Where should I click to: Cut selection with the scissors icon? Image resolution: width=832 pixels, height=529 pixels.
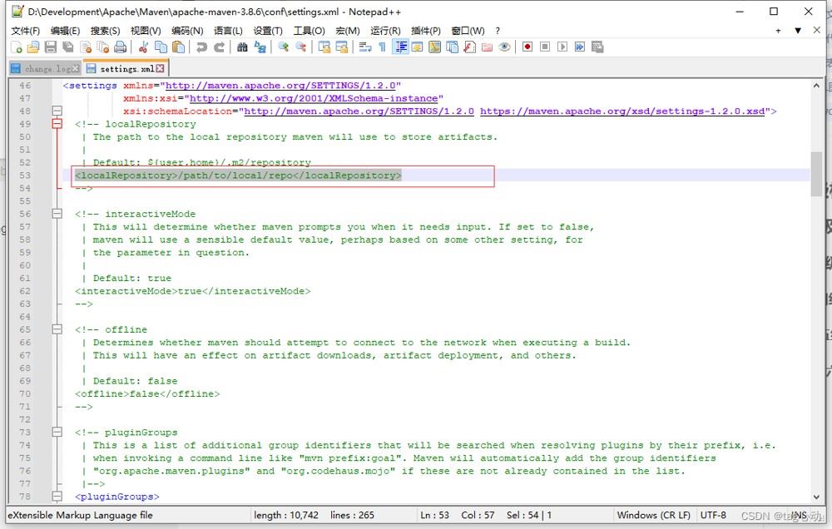143,47
